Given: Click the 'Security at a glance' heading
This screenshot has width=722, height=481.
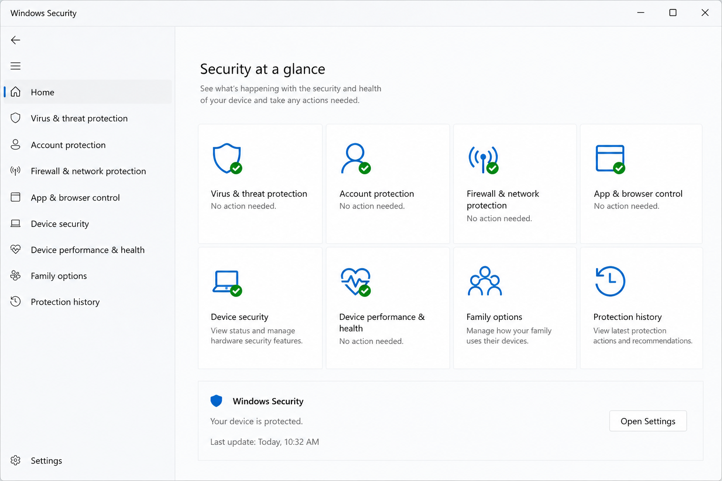Looking at the screenshot, I should 263,69.
